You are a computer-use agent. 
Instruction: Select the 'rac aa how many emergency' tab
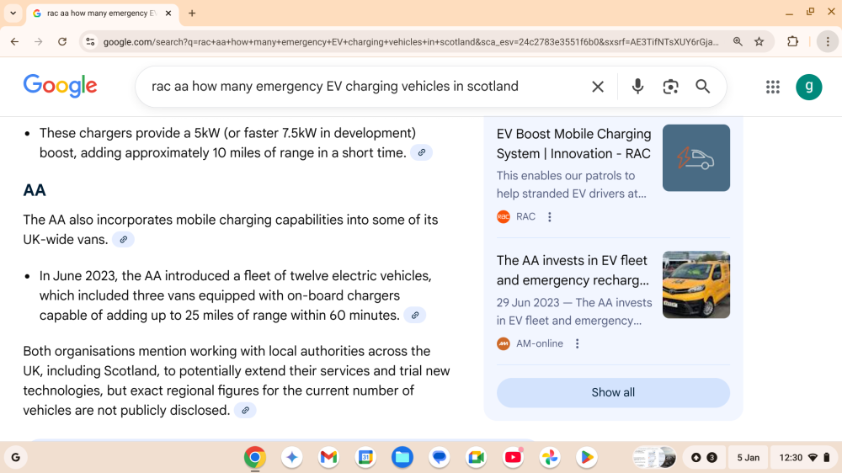100,13
